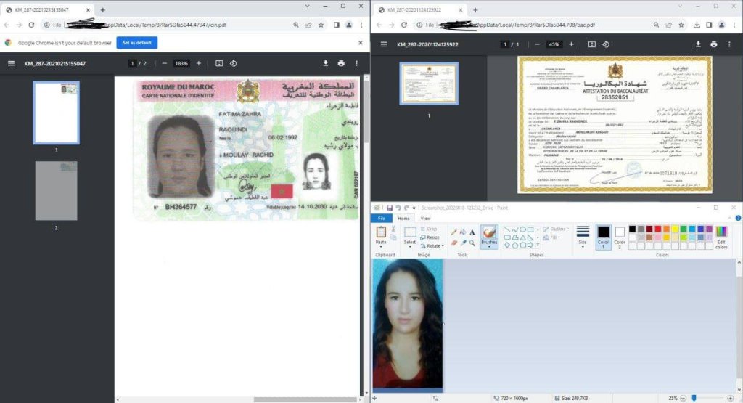Viewport: 743px width, 403px height.
Task: Rotate the cin.pdf document counterclockwise
Action: (x=233, y=63)
